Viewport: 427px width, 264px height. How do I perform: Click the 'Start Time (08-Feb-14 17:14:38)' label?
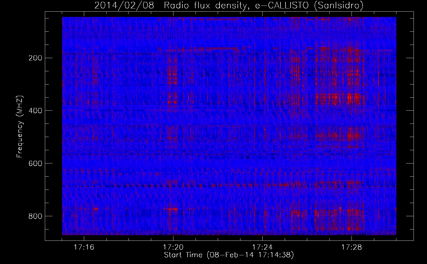(229, 255)
